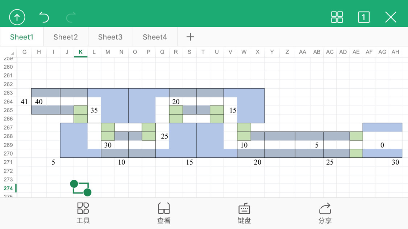Select column K header
Viewport: 408px width, 229px height.
pos(81,52)
